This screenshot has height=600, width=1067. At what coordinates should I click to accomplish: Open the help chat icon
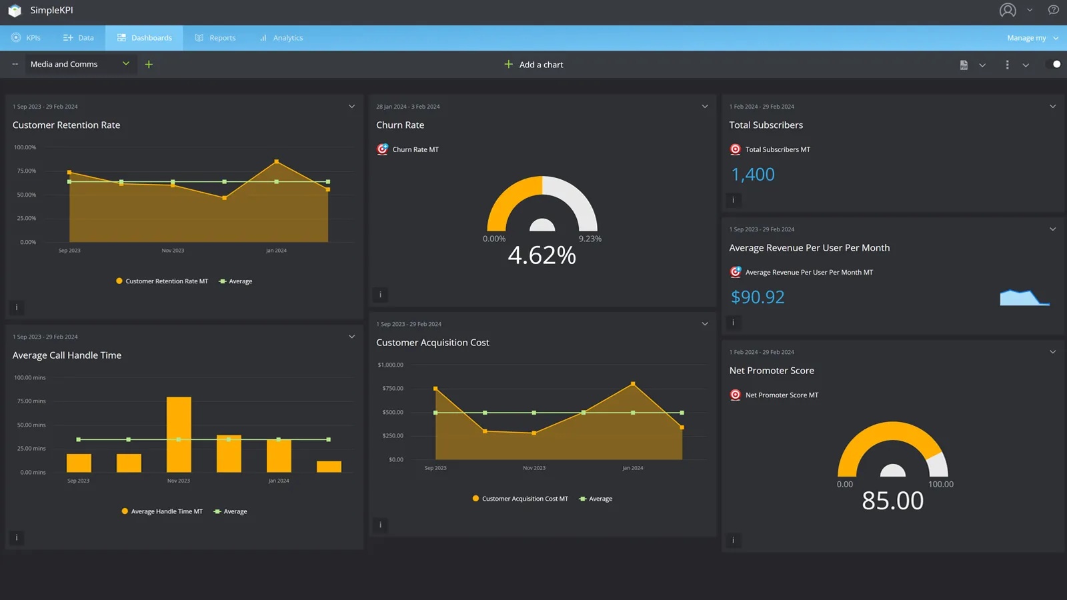click(x=1054, y=10)
